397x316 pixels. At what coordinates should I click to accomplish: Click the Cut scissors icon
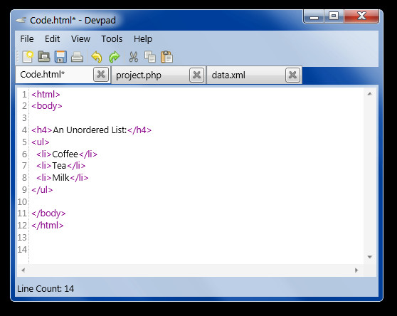click(x=134, y=57)
